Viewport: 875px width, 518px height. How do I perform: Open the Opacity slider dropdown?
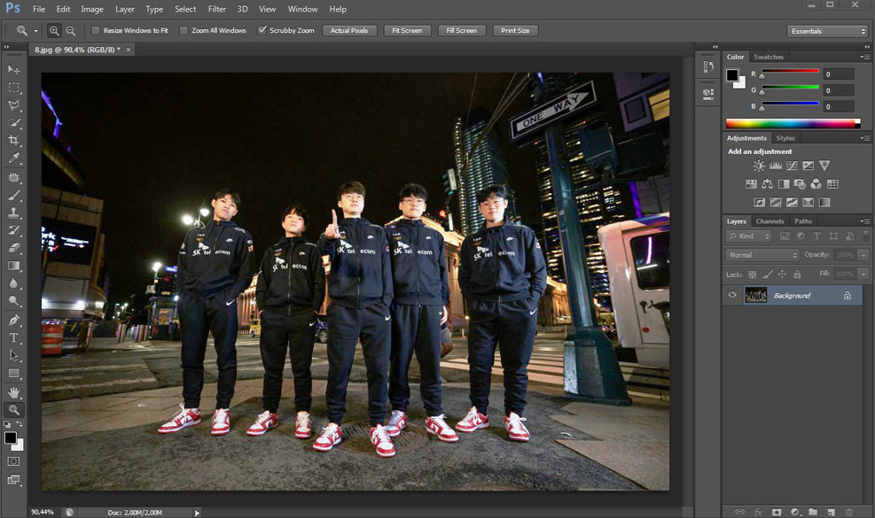863,255
